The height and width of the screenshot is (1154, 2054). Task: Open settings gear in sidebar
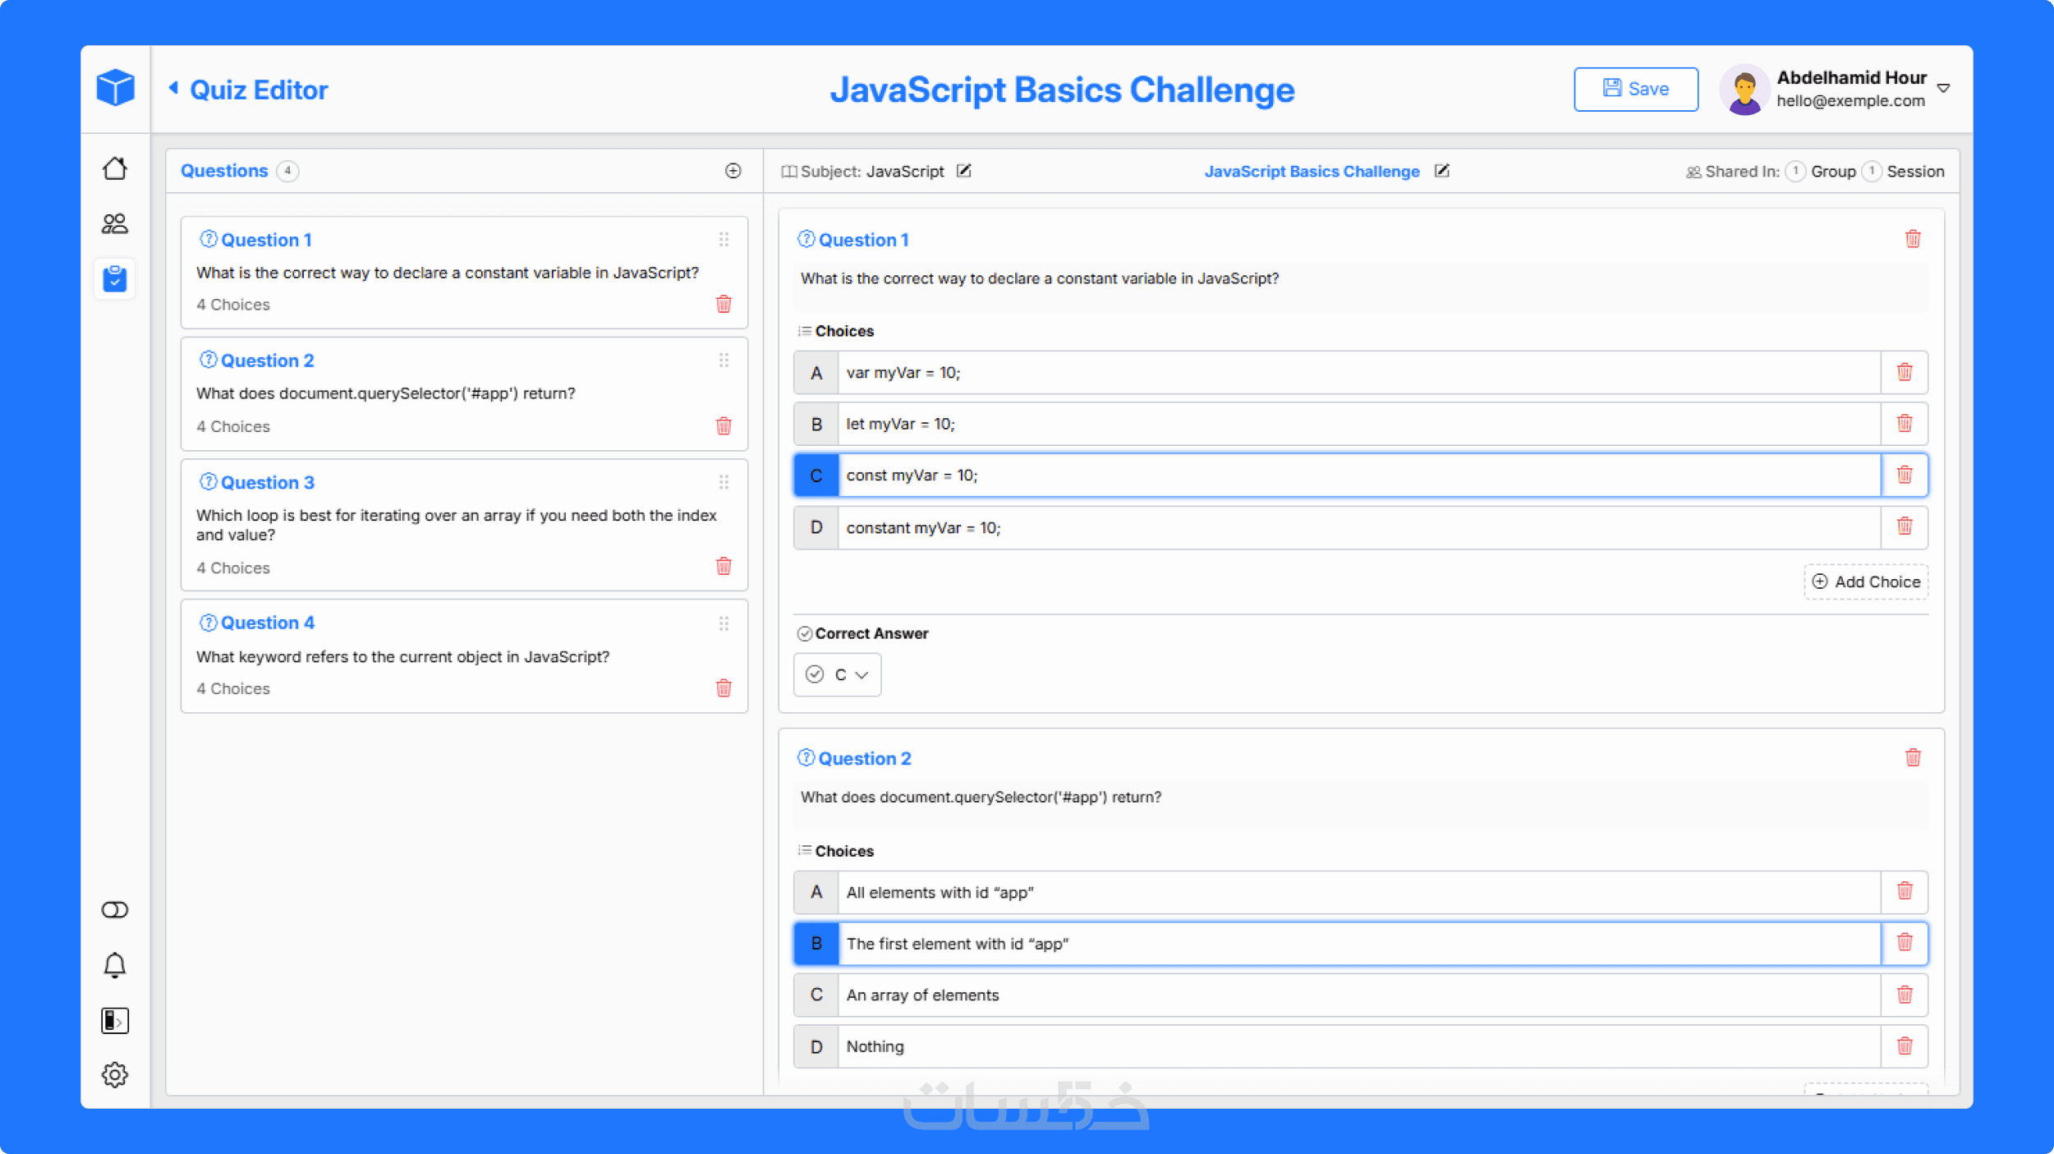coord(115,1074)
